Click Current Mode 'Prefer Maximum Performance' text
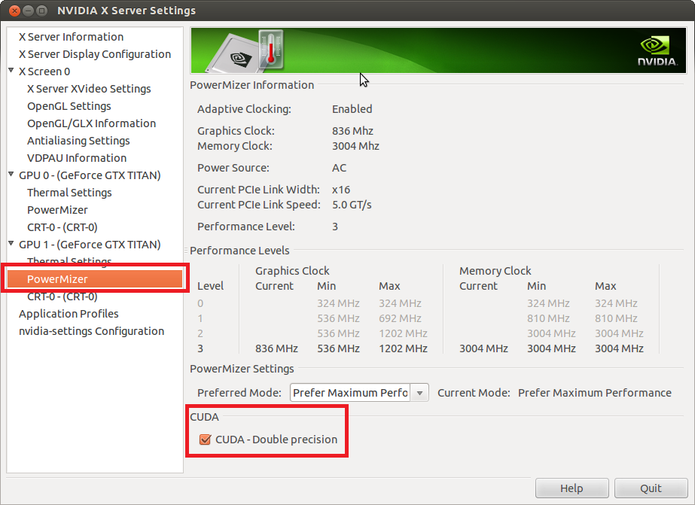The width and height of the screenshot is (695, 505). 594,393
